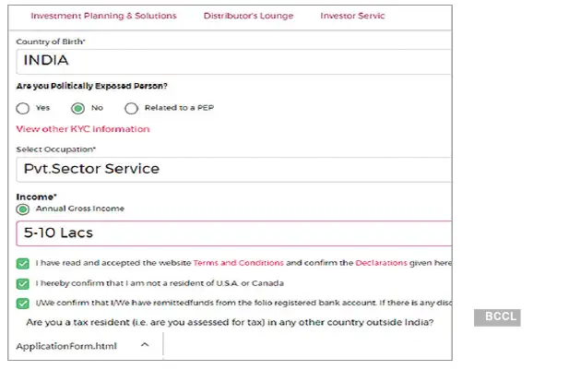Open the Terms and Conditions link

coord(238,263)
